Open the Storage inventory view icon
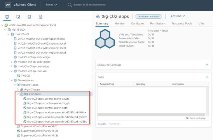213x140 pixels. coord(29,17)
